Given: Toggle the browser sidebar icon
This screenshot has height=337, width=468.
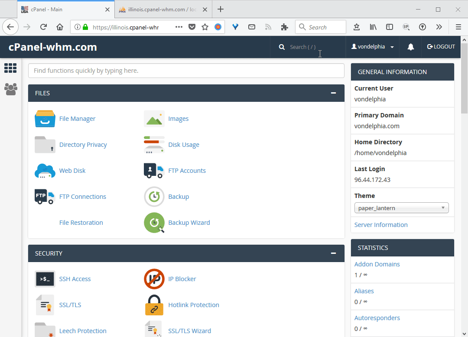Looking at the screenshot, I should point(390,27).
